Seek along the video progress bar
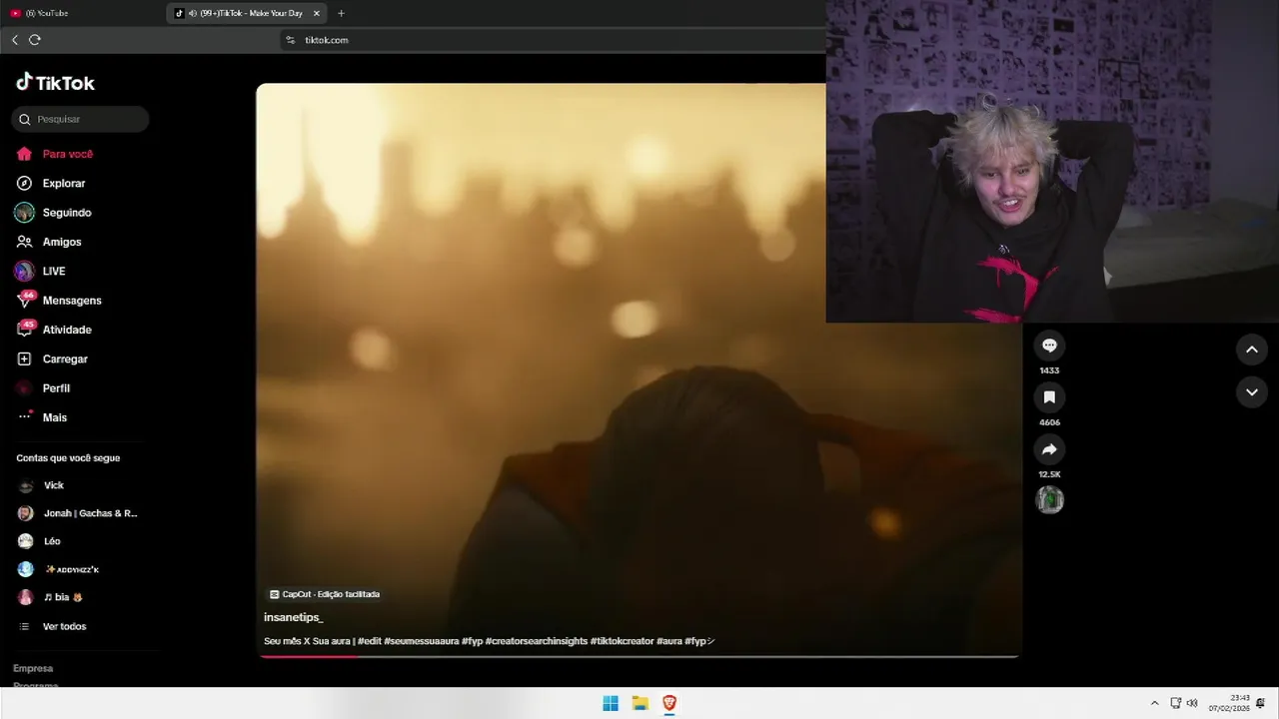Viewport: 1279px width, 719px height. pos(639,656)
